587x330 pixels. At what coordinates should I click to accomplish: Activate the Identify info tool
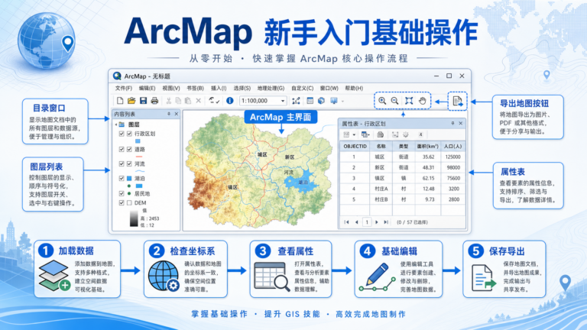tap(230, 101)
